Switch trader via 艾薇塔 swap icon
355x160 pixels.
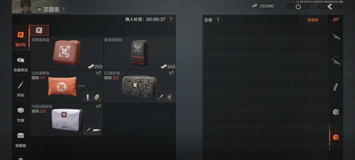tap(39, 10)
